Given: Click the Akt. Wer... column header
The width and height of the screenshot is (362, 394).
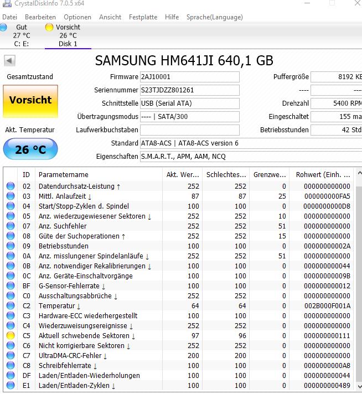Looking at the screenshot, I should [182, 175].
